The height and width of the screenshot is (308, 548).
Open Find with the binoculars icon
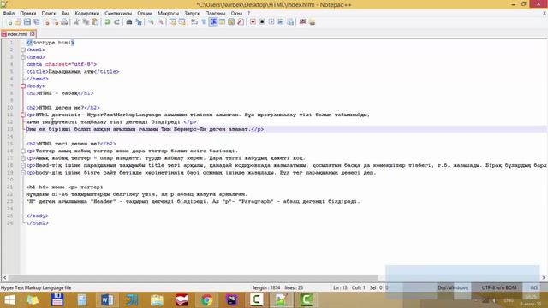click(129, 22)
